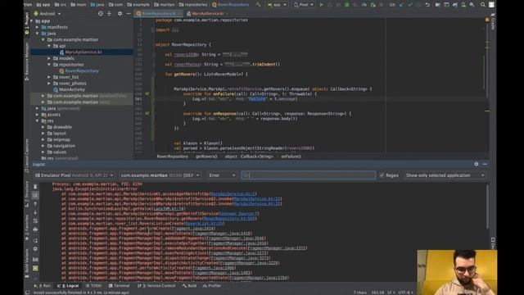
Task: Click scroll to end icon in logcat sidebar
Action: tap(35, 195)
